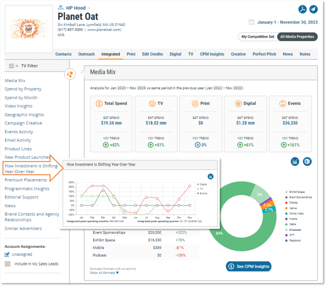
Task: Click the Display red legend swatch
Action: pos(286,203)
